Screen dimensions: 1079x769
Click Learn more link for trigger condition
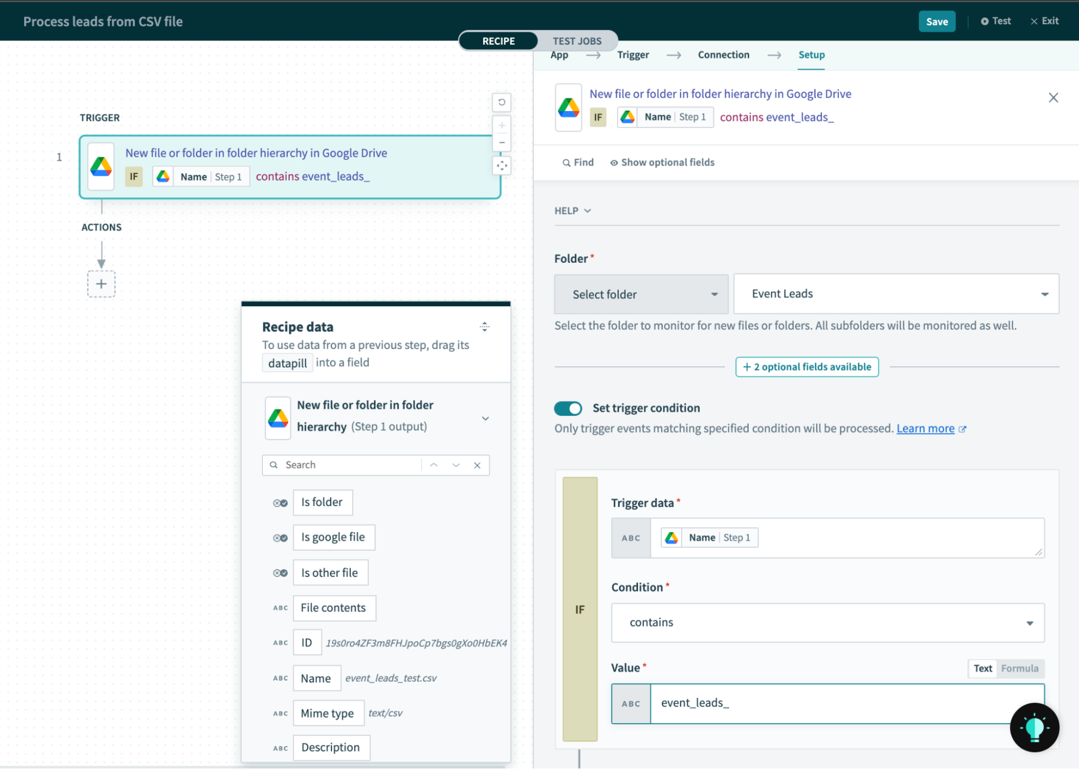coord(925,428)
